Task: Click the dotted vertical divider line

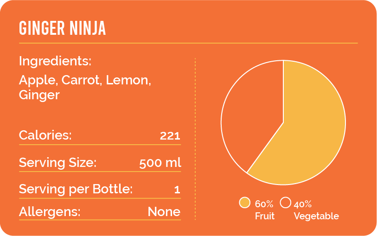Action: 195,139
